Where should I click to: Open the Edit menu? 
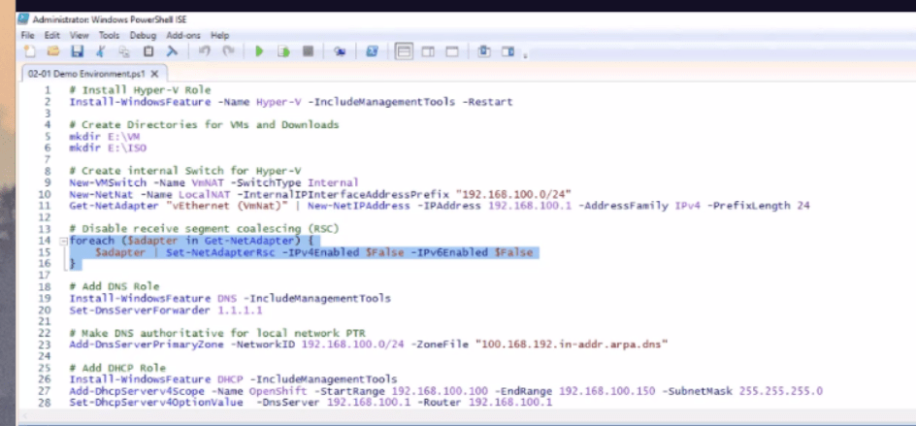tap(52, 35)
